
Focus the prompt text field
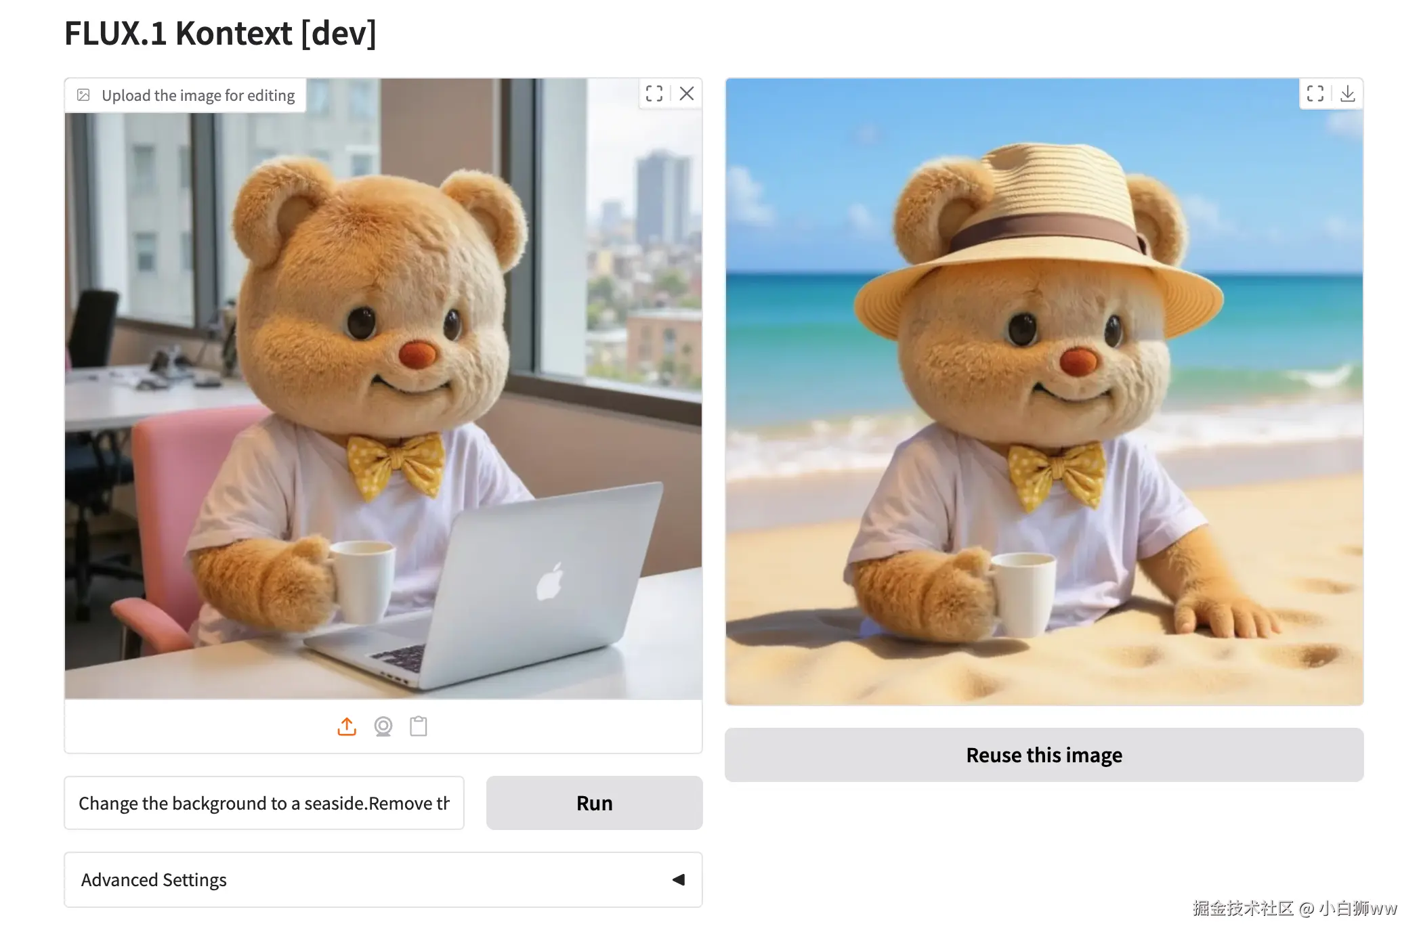point(264,803)
